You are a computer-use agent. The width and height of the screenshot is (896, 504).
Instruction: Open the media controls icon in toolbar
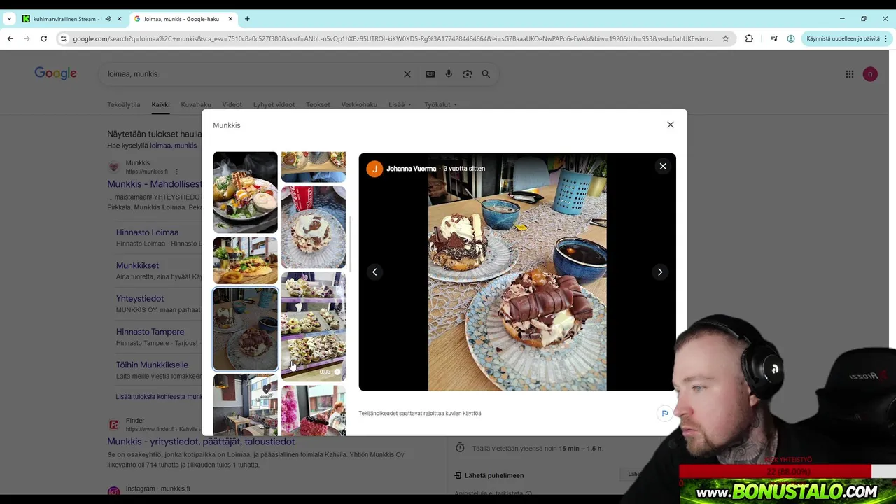[773, 38]
